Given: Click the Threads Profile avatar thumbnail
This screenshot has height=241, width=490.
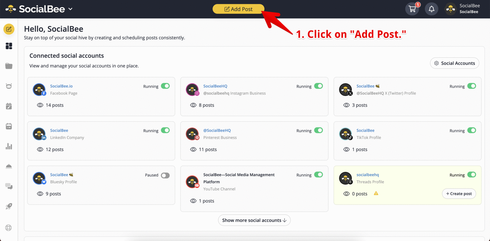Looking at the screenshot, I should point(345,178).
